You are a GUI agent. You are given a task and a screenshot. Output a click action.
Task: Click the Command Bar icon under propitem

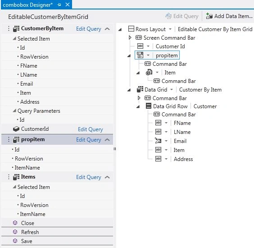coord(148,64)
